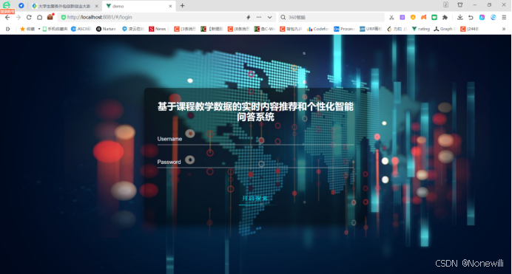
Task: Open the 力扣 bookmark
Action: pyautogui.click(x=397, y=29)
